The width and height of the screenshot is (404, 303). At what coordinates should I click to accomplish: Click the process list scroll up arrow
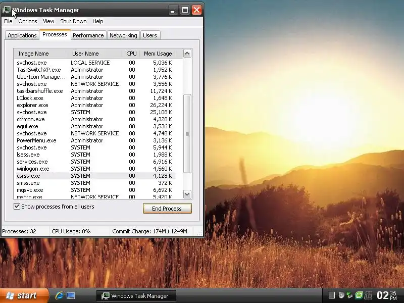[187, 54]
